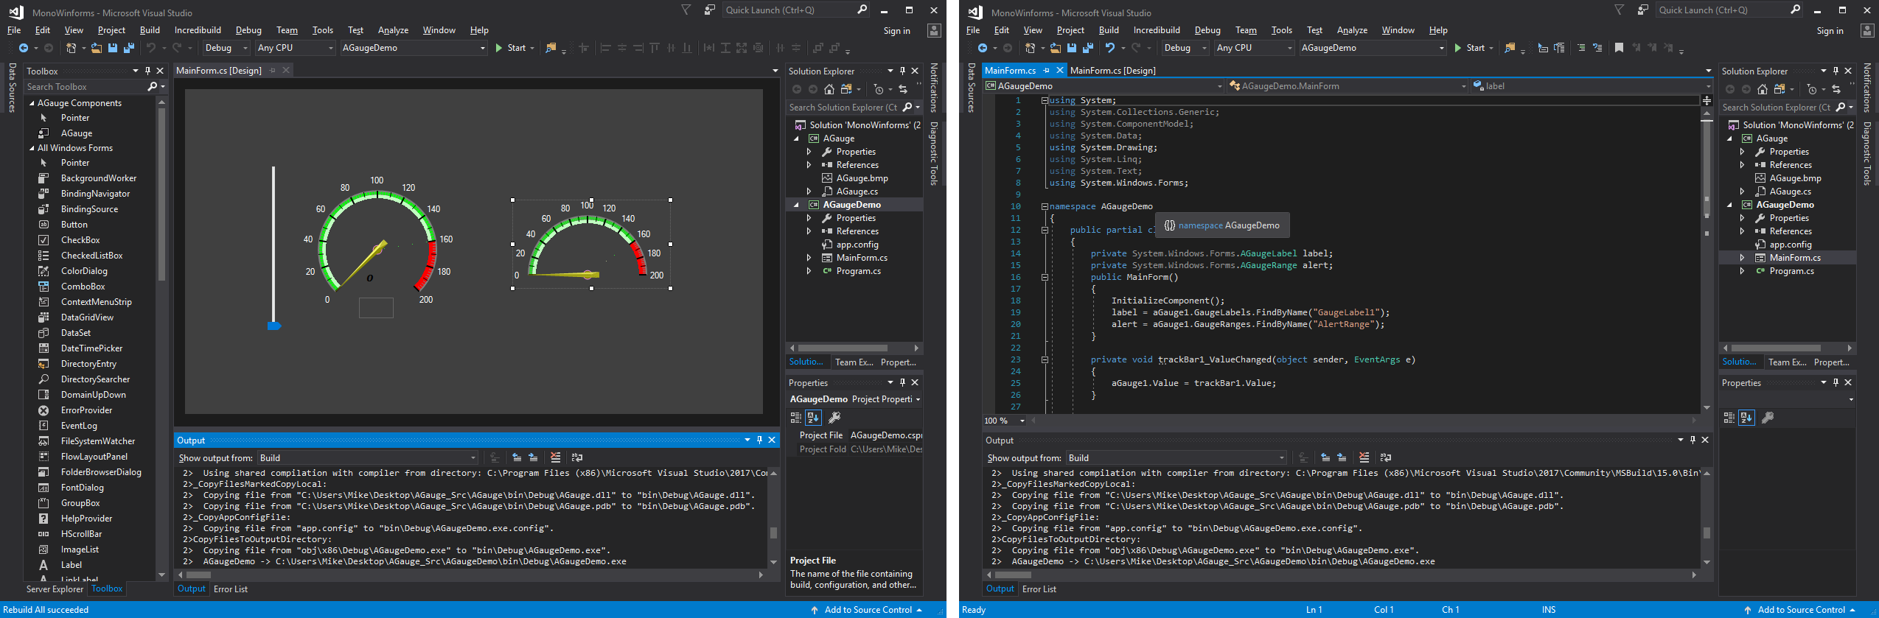Open the MainForm.cs code tab

click(1010, 71)
